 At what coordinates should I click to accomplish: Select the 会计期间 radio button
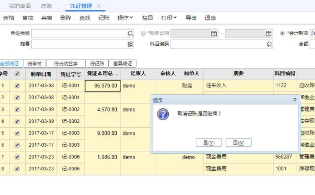point(282,33)
